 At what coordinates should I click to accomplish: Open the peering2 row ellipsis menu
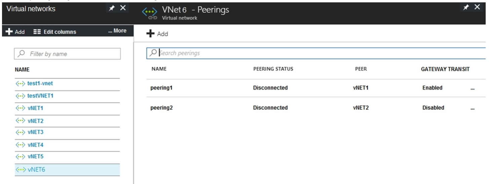click(x=473, y=108)
